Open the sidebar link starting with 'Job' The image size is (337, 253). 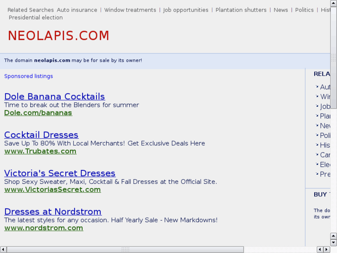325,106
